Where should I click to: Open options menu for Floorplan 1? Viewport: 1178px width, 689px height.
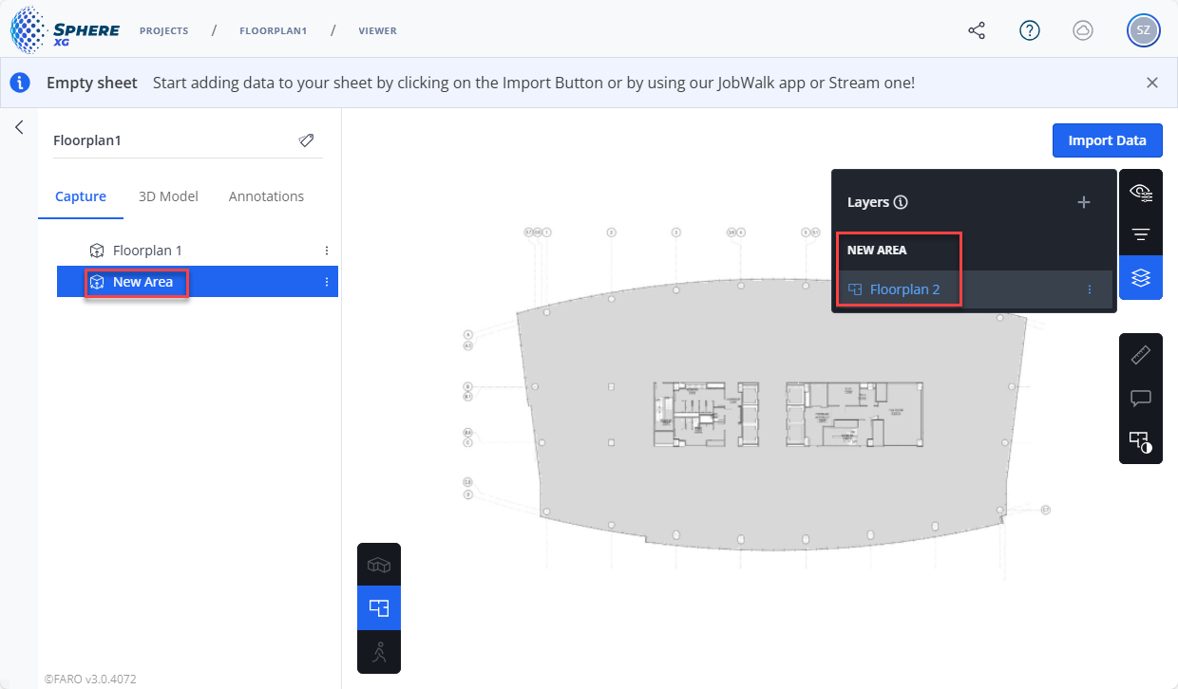pyautogui.click(x=327, y=251)
